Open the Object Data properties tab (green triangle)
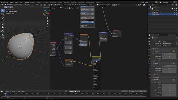The image size is (178, 100). [x=149, y=72]
